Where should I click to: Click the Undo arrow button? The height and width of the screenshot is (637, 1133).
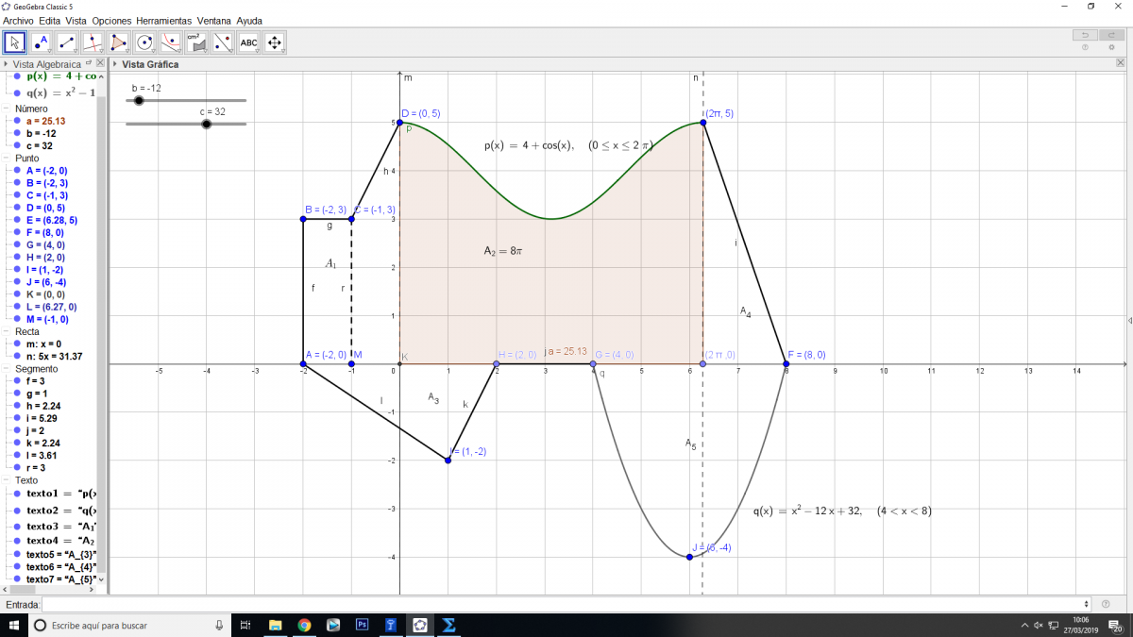coord(1084,35)
